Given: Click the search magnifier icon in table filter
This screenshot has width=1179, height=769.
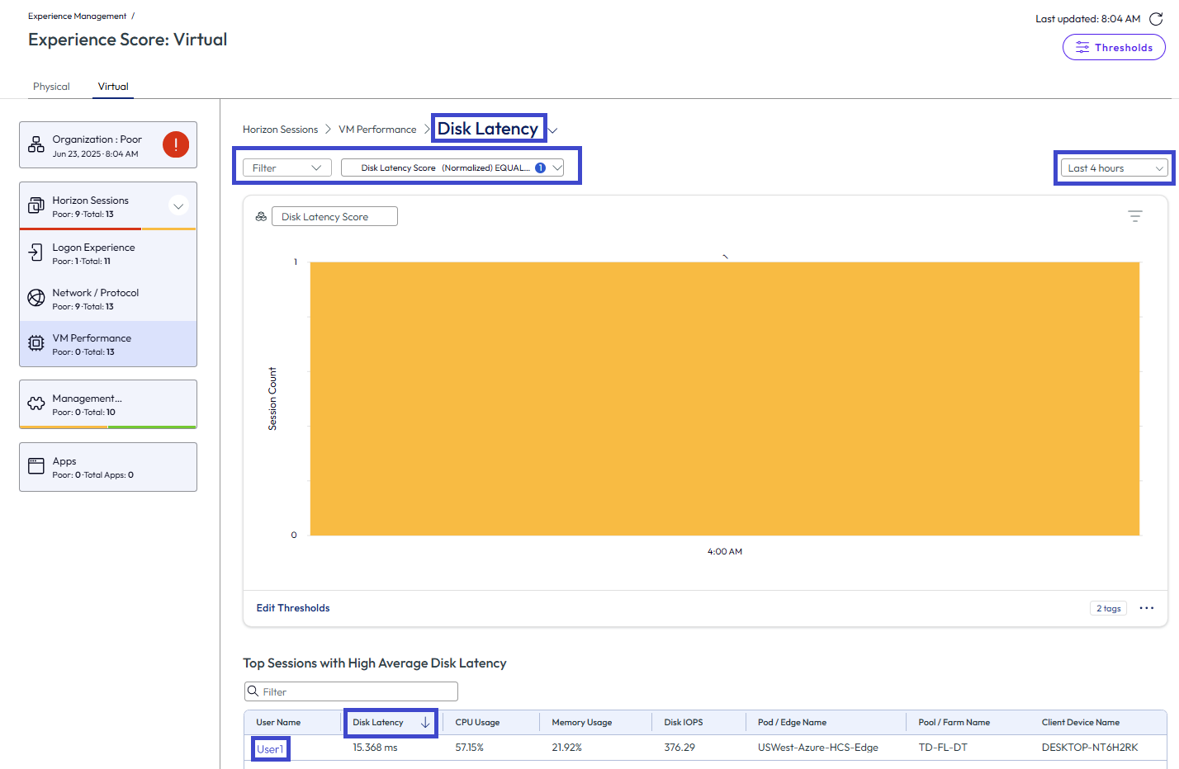Looking at the screenshot, I should (253, 691).
